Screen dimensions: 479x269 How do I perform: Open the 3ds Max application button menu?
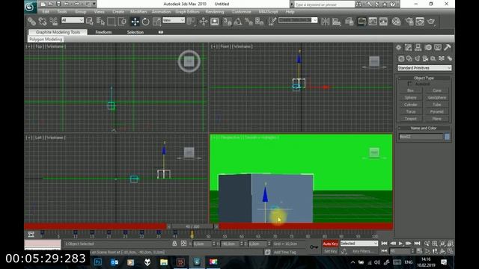click(x=30, y=7)
